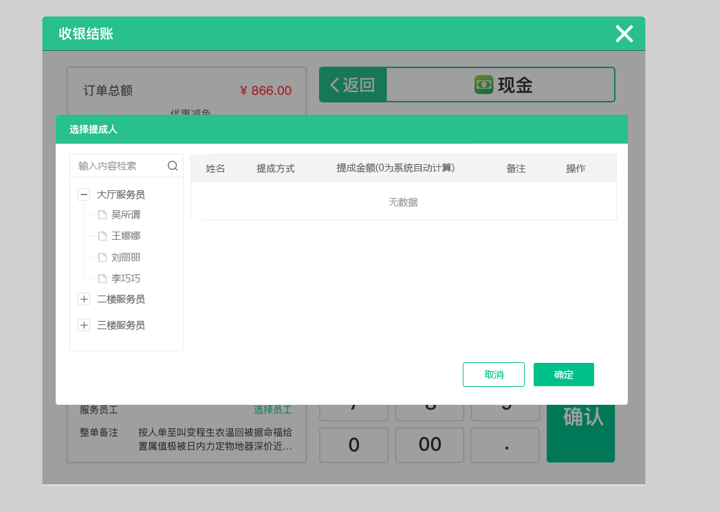Expand the 二楼服务员 group
The image size is (720, 512).
point(84,298)
